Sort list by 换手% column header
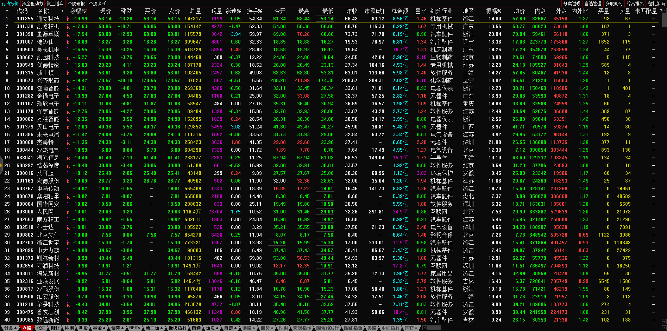 [x=254, y=11]
